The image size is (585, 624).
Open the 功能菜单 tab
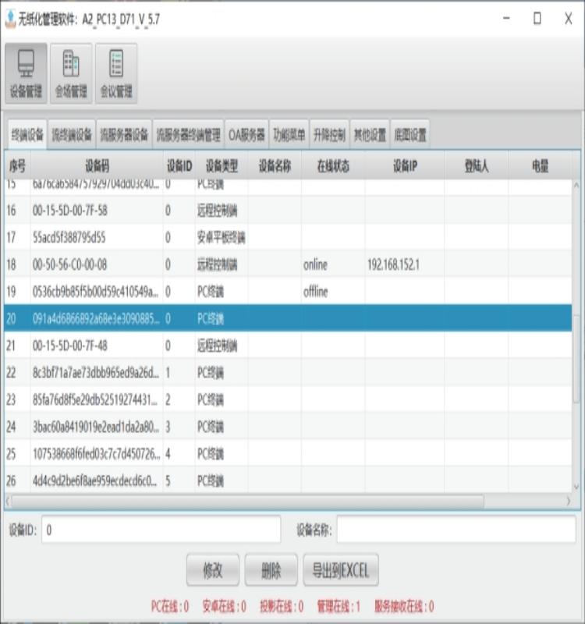[x=289, y=135]
